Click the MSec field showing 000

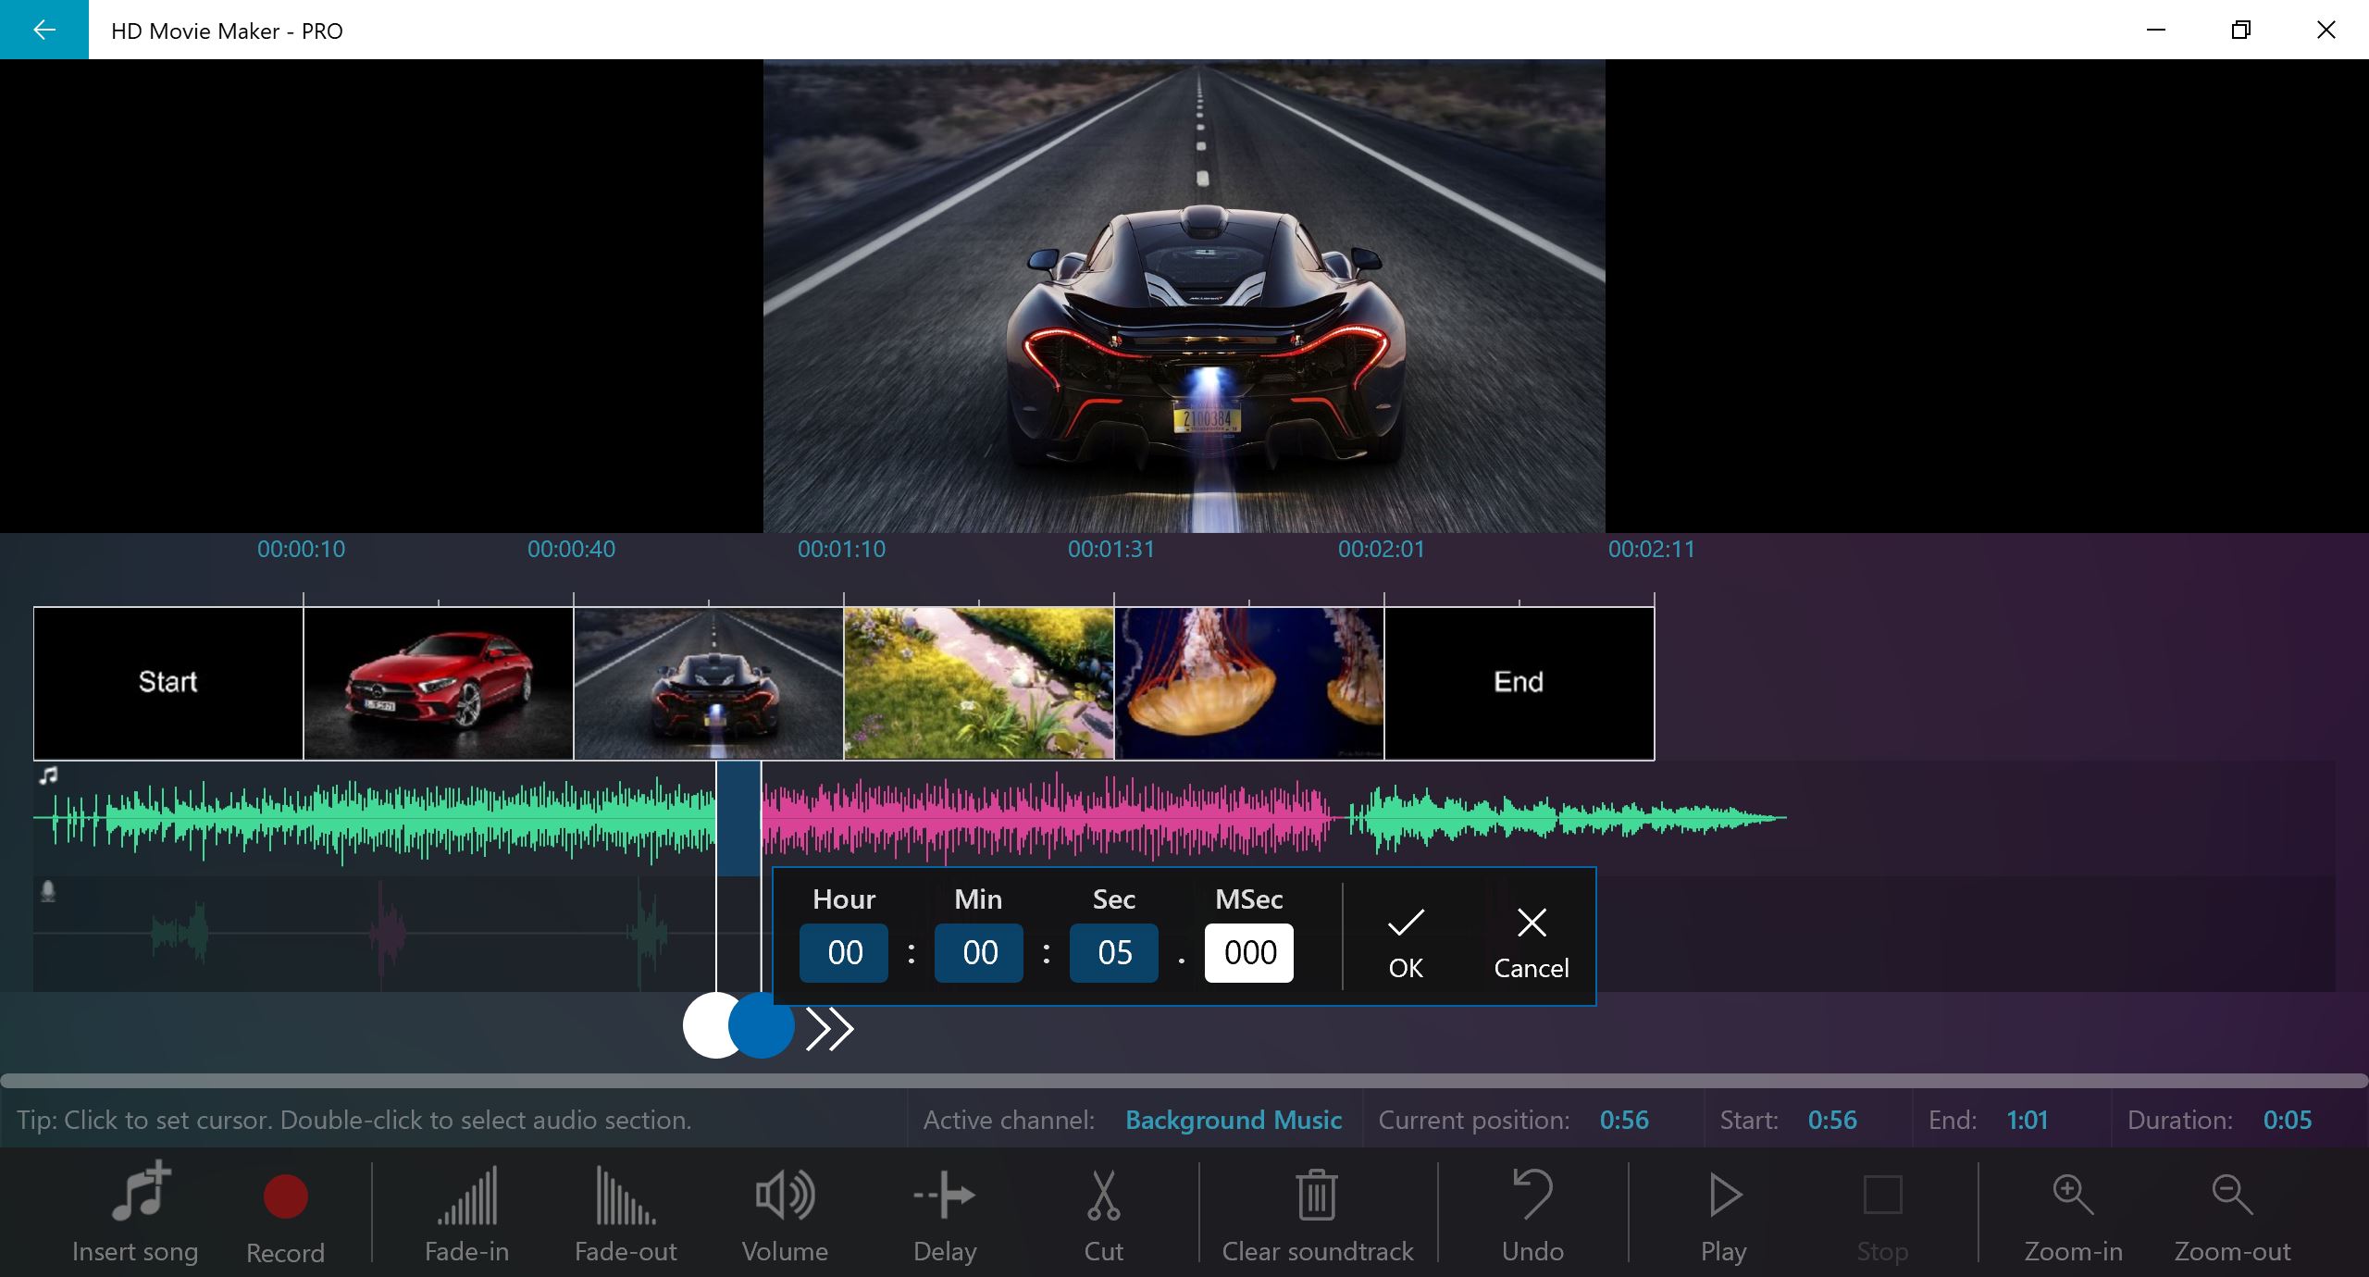pos(1249,952)
